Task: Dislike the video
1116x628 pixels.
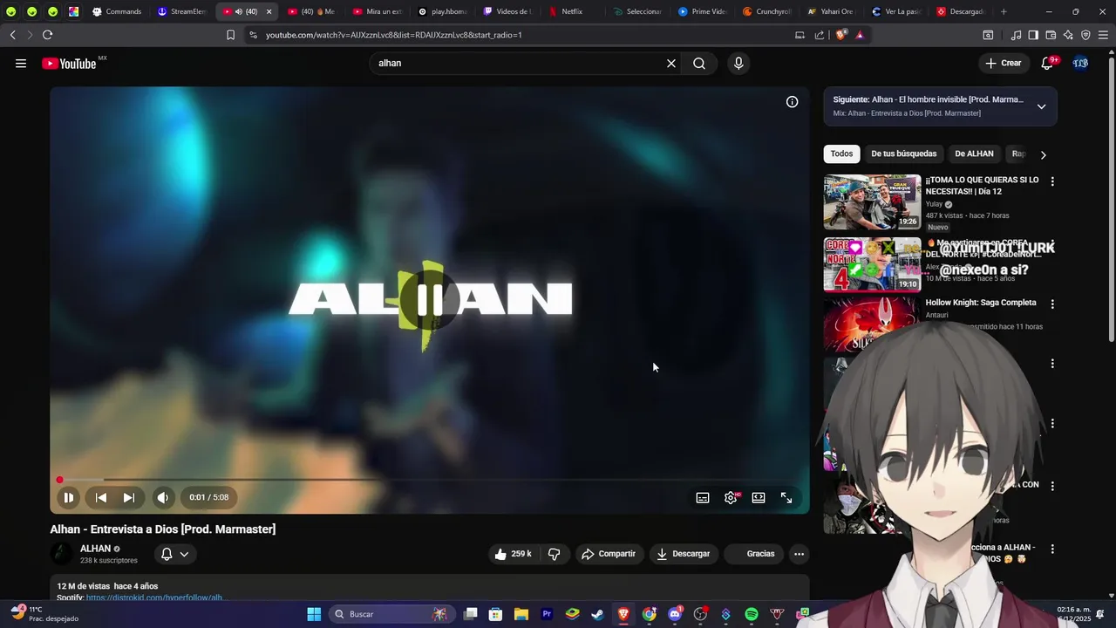Action: (554, 554)
